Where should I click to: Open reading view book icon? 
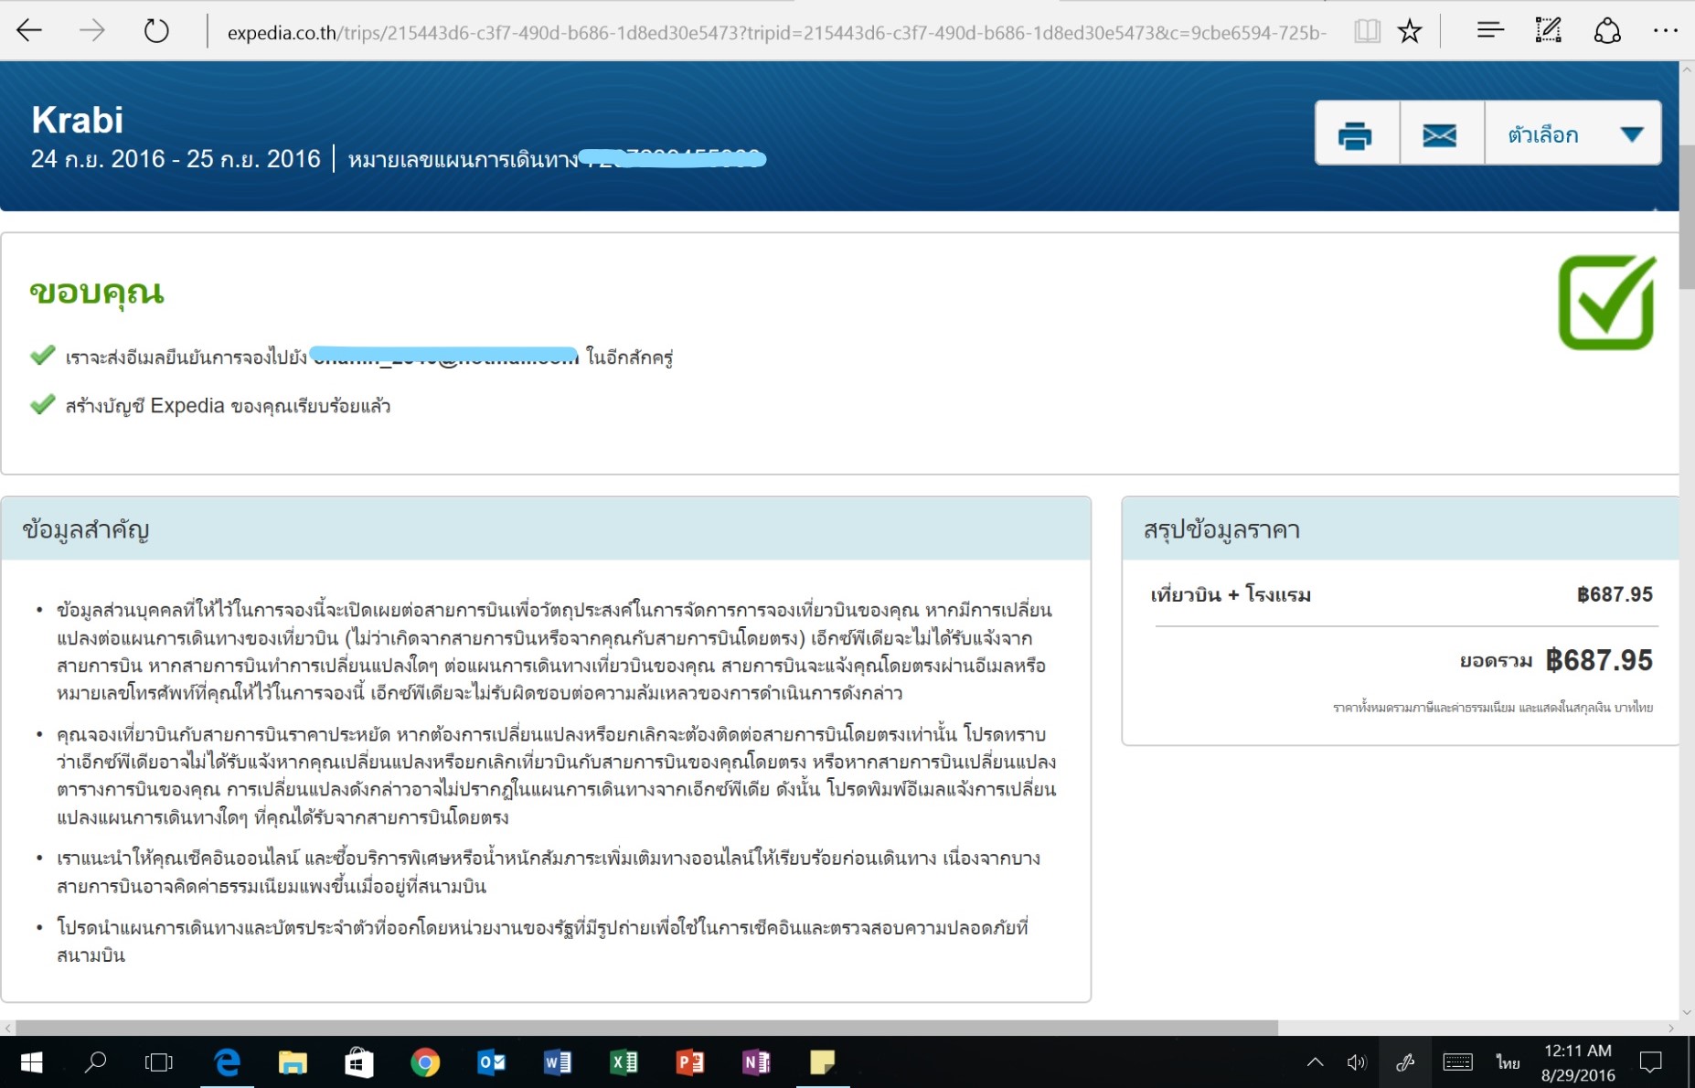(1367, 32)
